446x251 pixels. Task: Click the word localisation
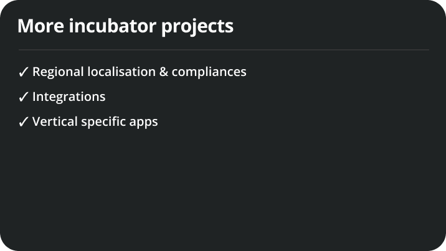click(x=121, y=72)
